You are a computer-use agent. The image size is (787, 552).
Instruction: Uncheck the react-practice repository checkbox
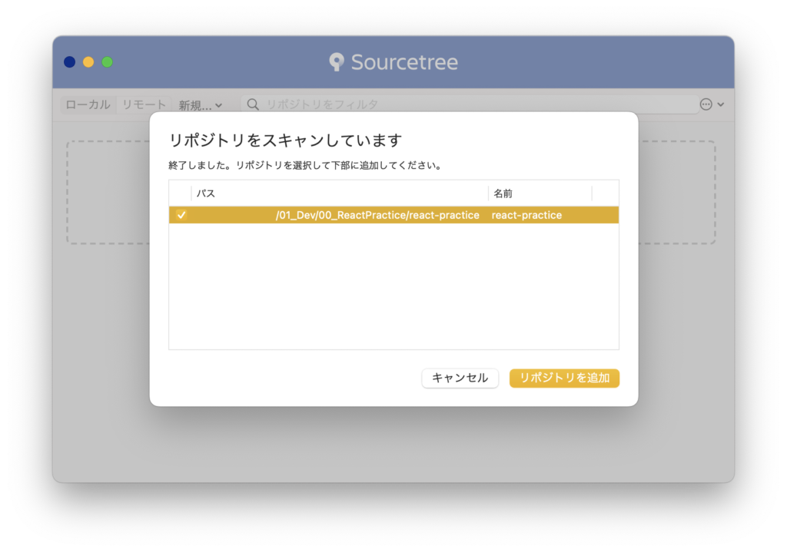click(x=181, y=215)
